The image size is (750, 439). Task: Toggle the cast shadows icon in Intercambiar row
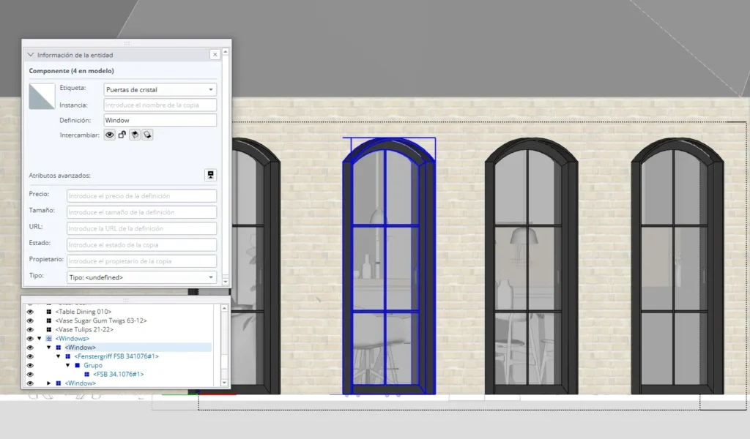point(135,135)
